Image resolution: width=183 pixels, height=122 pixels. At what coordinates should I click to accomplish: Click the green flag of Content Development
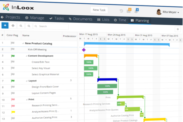13,56
